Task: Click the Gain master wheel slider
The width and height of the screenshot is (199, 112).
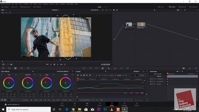Action: (47, 91)
